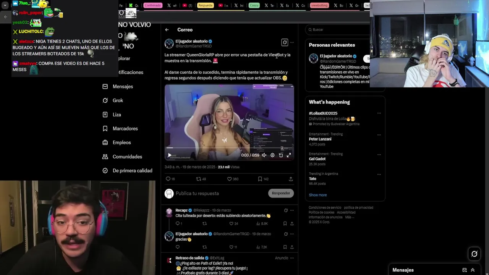Go back with the Correo header arrow
The height and width of the screenshot is (275, 489).
(167, 30)
